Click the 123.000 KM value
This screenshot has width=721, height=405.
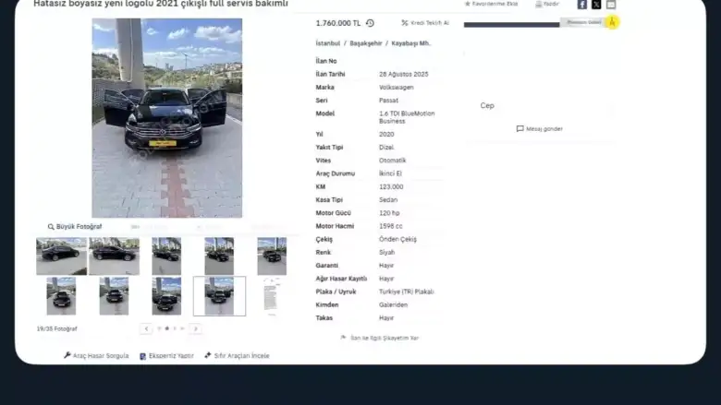pyautogui.click(x=391, y=186)
